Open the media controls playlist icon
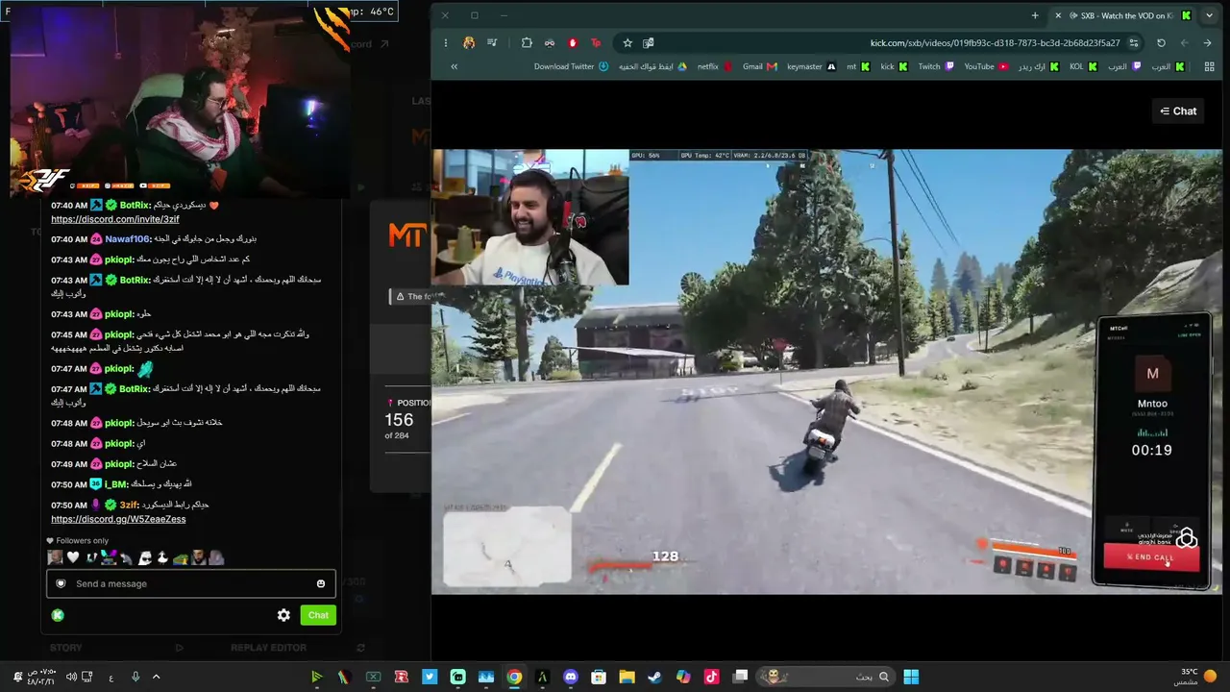 coord(492,42)
